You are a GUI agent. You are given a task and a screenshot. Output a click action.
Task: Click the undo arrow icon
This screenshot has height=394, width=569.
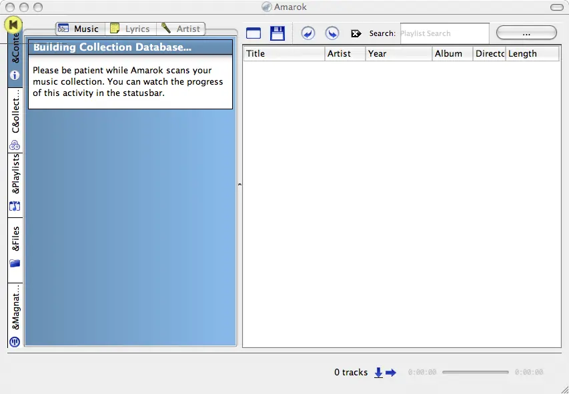[308, 33]
